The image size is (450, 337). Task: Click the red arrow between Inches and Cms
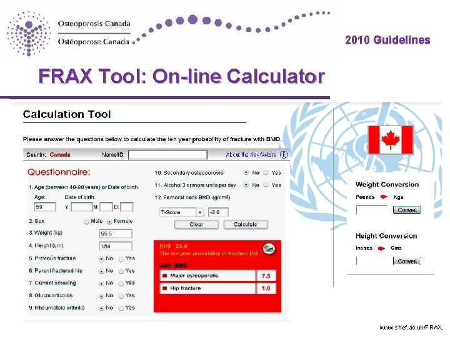point(381,248)
